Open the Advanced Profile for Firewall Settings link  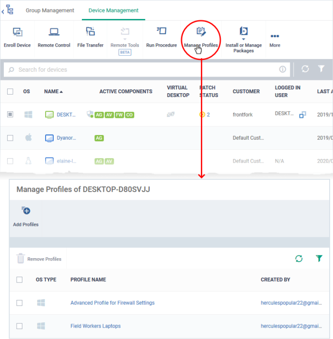coord(112,303)
